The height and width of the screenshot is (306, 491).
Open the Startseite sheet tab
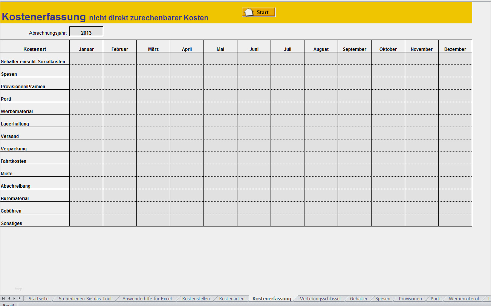[x=38, y=298]
